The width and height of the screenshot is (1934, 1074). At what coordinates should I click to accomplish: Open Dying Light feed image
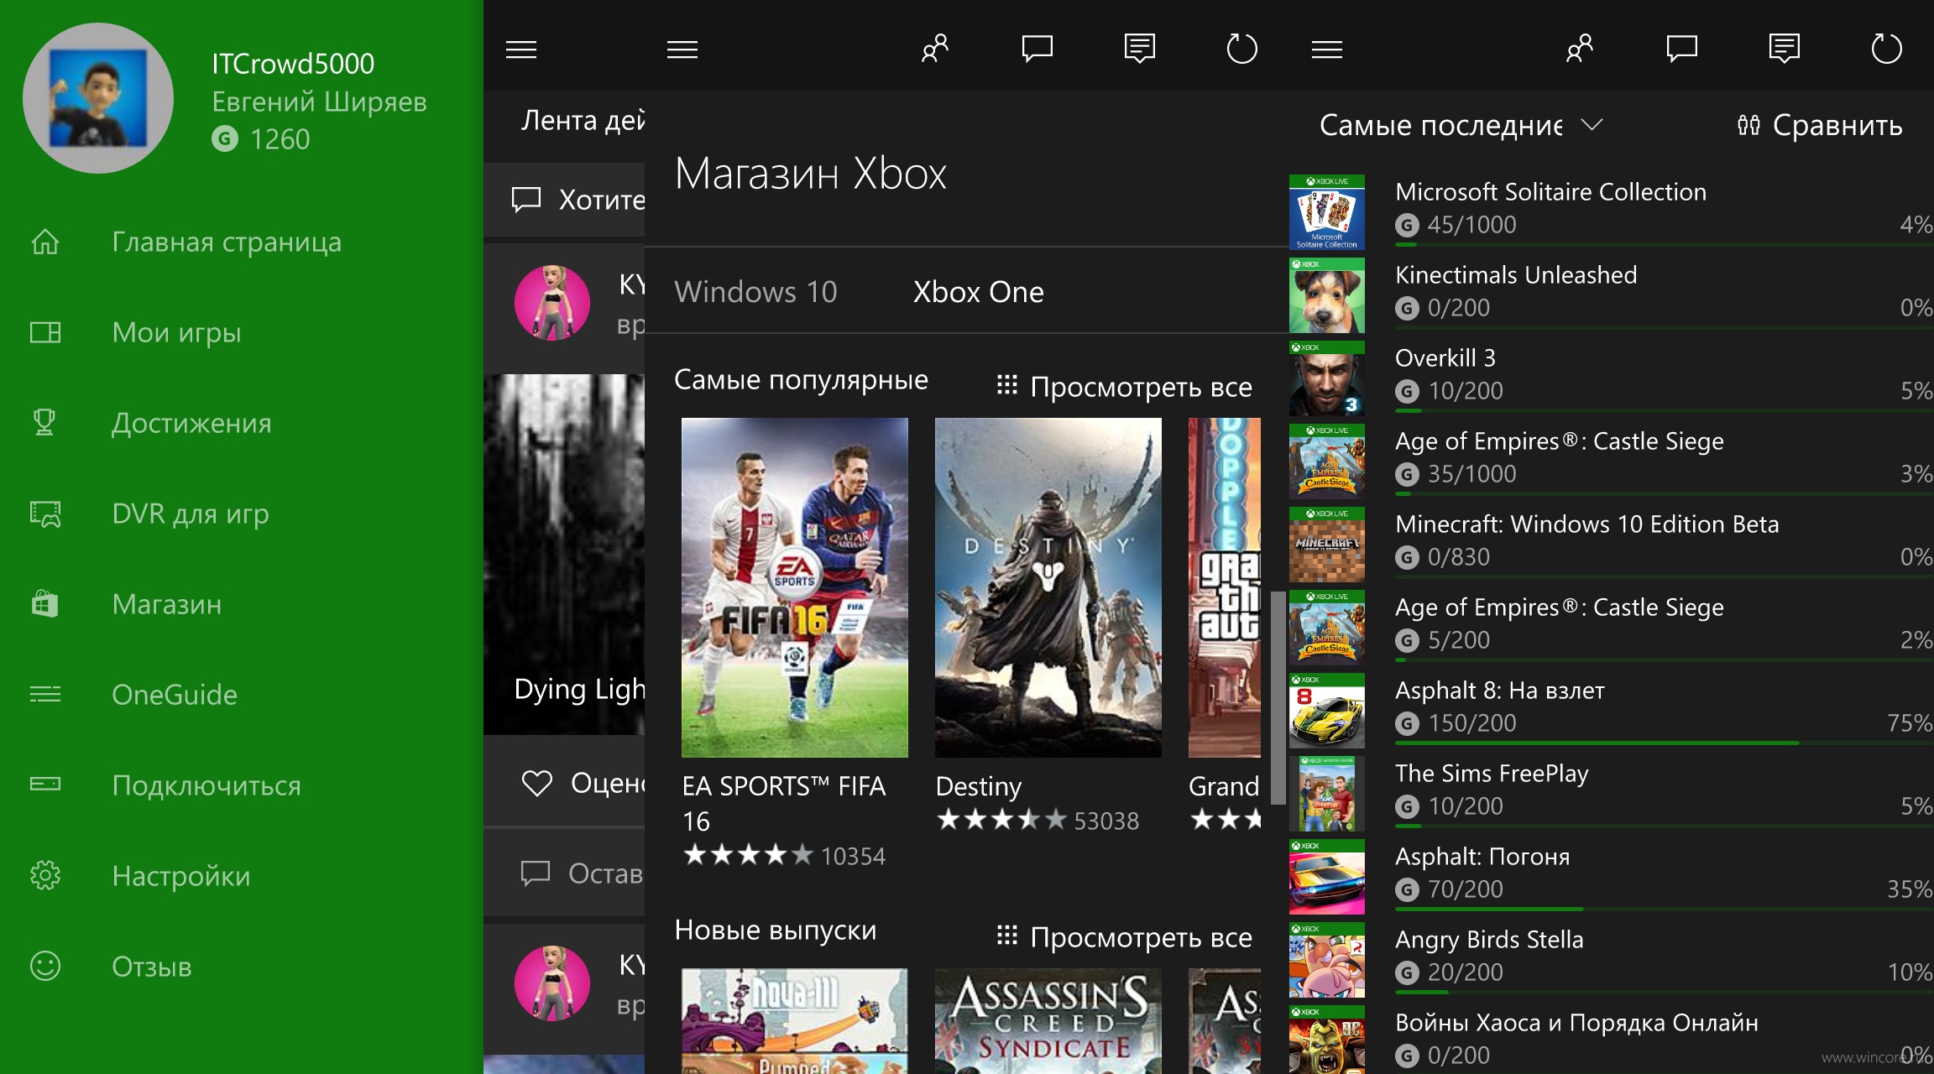pyautogui.click(x=564, y=555)
